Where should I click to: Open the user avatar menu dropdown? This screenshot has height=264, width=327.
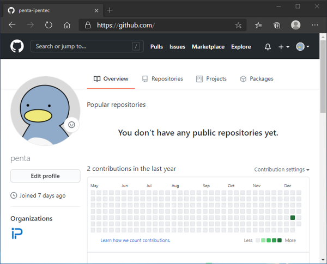click(x=302, y=47)
